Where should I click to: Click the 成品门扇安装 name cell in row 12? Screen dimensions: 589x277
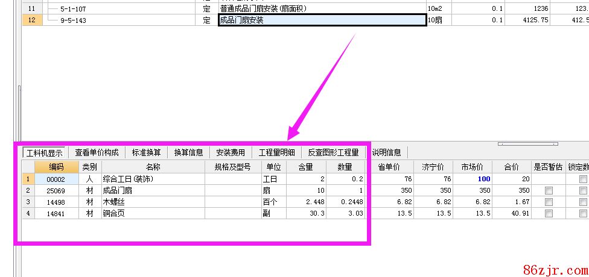[x=322, y=20]
